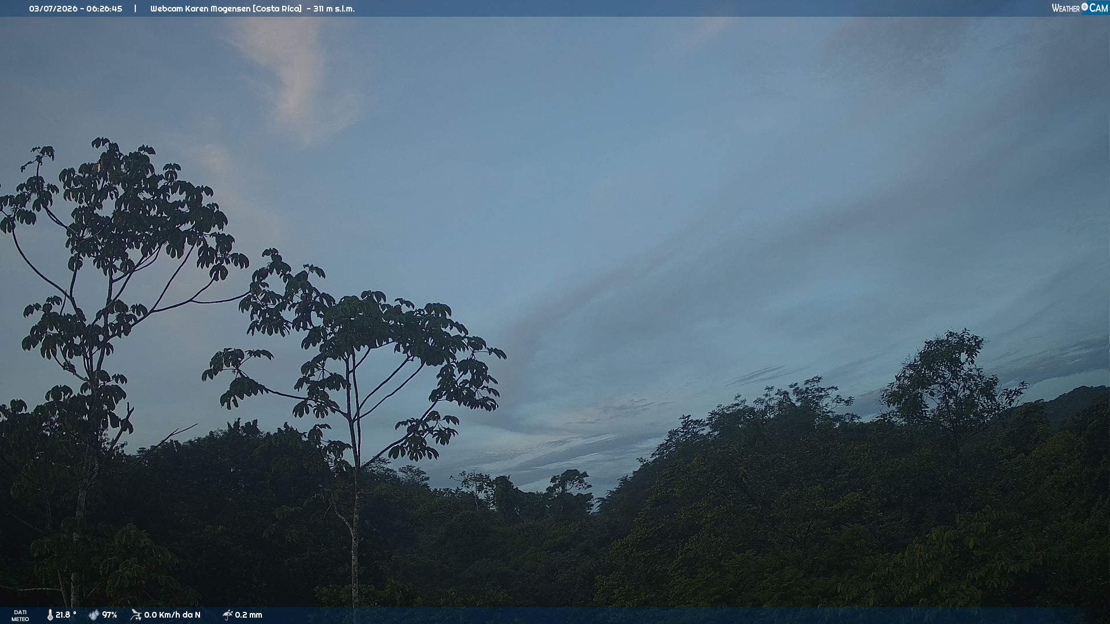Click the WeatherCam logo
This screenshot has width=1110, height=624.
pyautogui.click(x=1079, y=8)
